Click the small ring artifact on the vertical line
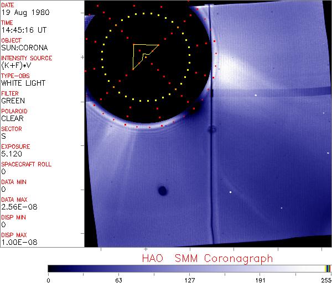Screen dimensions: 332x283 (x=211, y=130)
